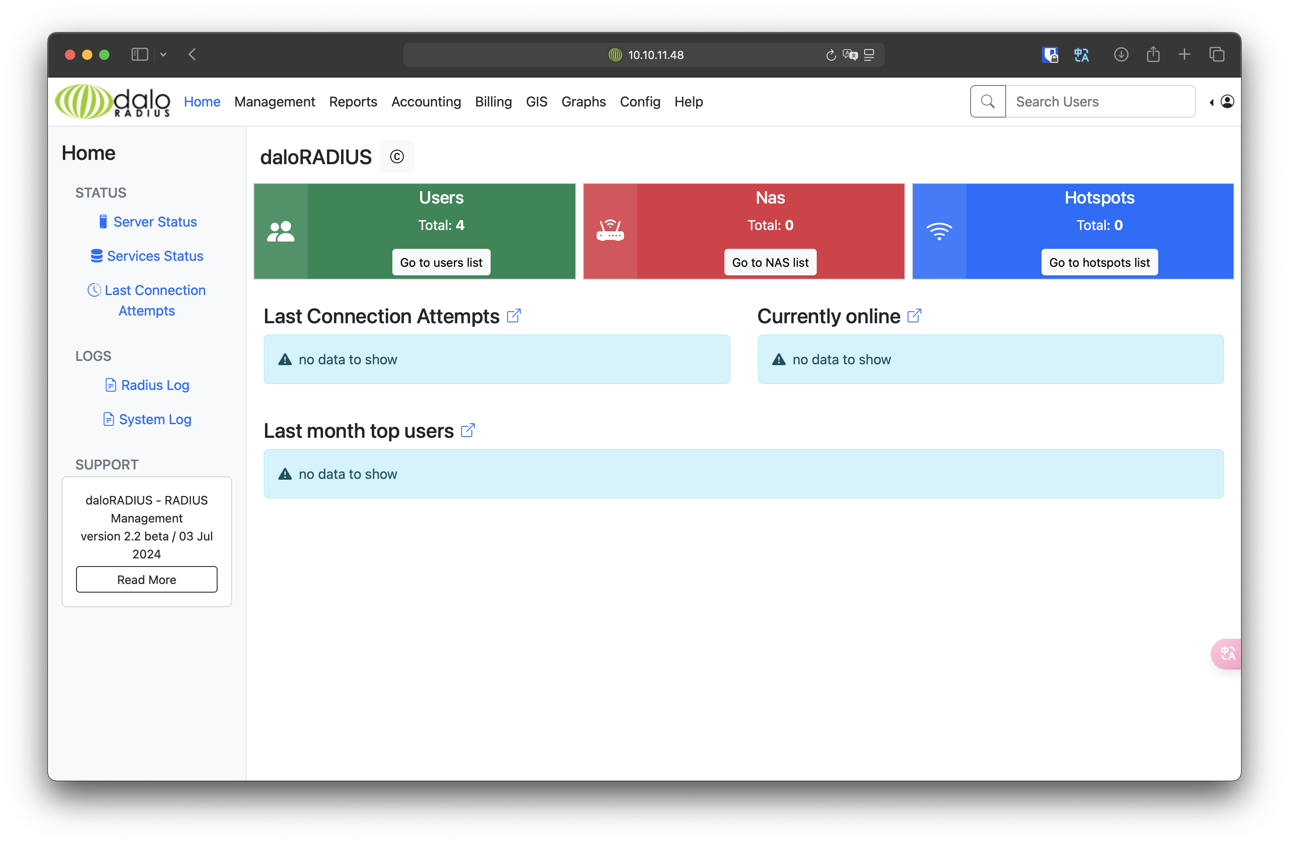Open a new Safari tab
The width and height of the screenshot is (1289, 844).
coord(1184,54)
